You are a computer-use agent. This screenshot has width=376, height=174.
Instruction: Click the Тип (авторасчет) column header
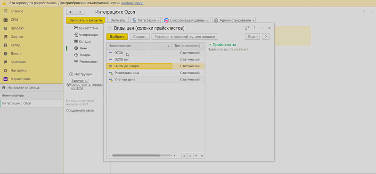coord(188,46)
